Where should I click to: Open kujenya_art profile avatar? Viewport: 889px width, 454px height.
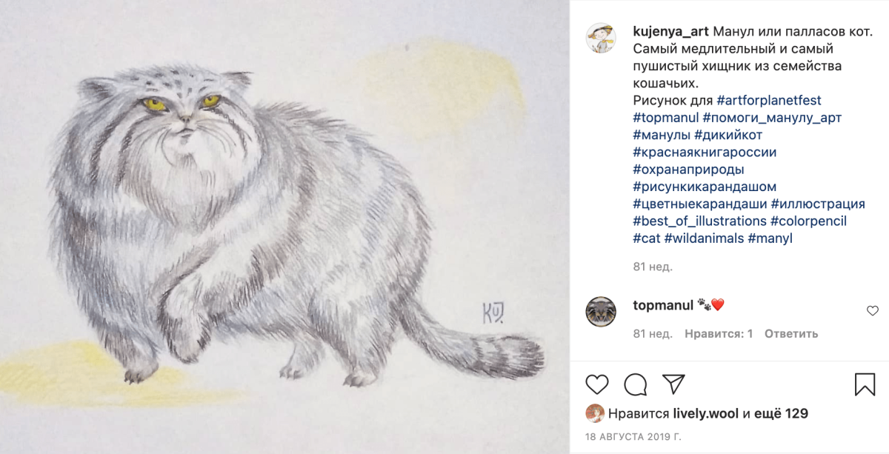pyautogui.click(x=601, y=38)
